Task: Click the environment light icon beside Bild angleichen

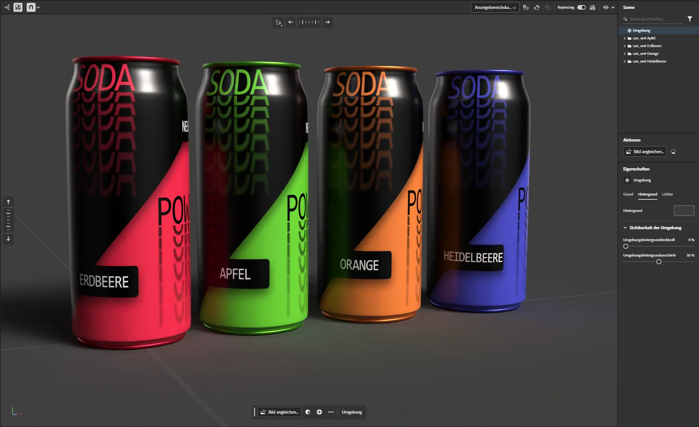Action: coord(673,152)
